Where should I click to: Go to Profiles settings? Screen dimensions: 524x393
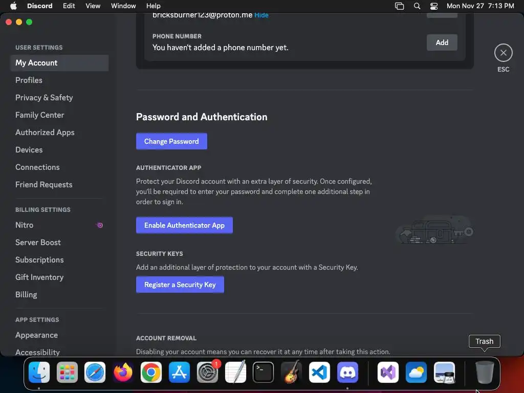(x=59, y=80)
